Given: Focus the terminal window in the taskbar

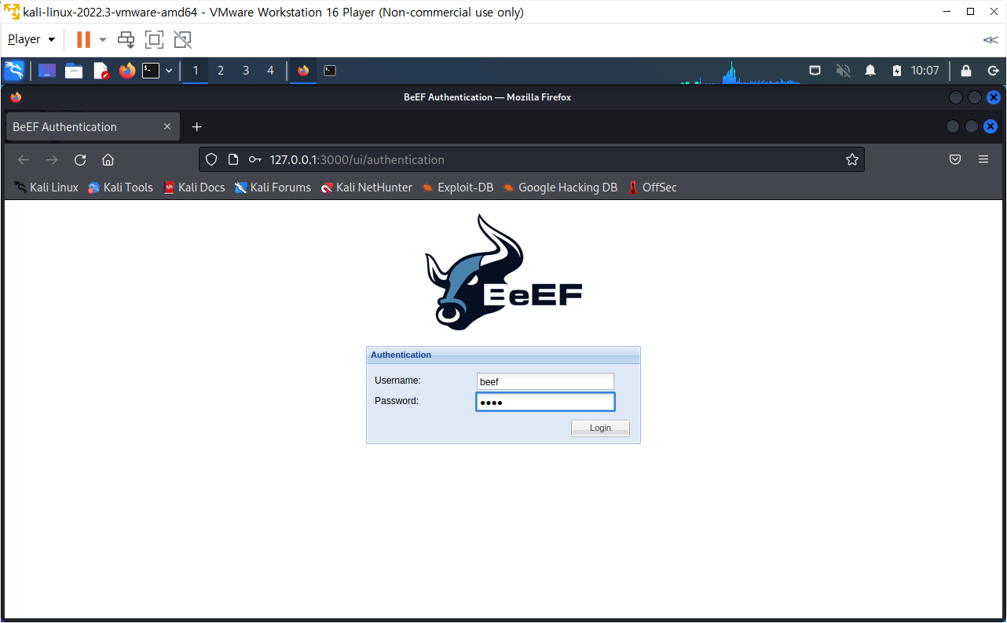Looking at the screenshot, I should (330, 71).
